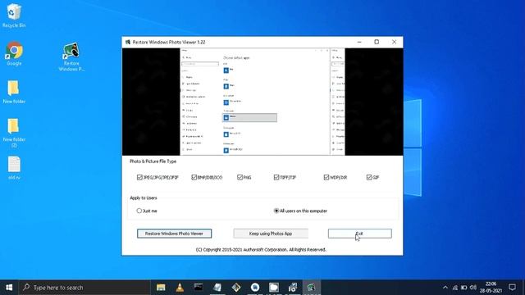525x295 pixels.
Task: Maximize the Restore Windows Photo Viewer window
Action: coord(377,42)
